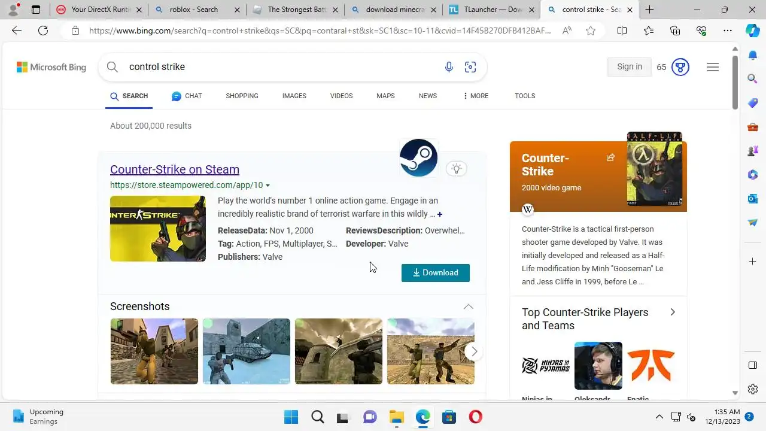This screenshot has height=431, width=766.
Task: Add sidebar app with plus icon
Action: click(753, 262)
